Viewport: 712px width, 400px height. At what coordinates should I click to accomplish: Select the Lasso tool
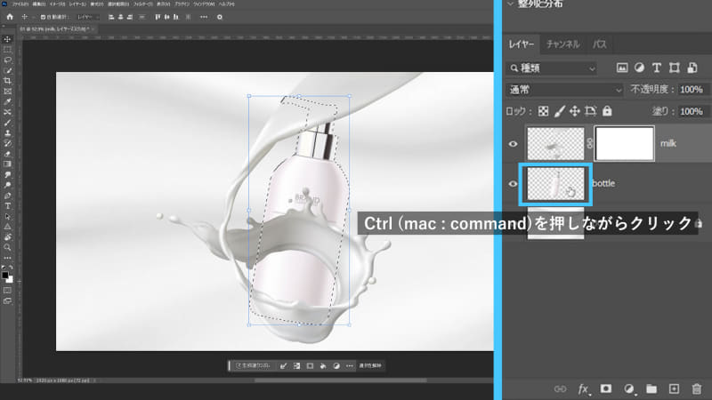click(7, 60)
